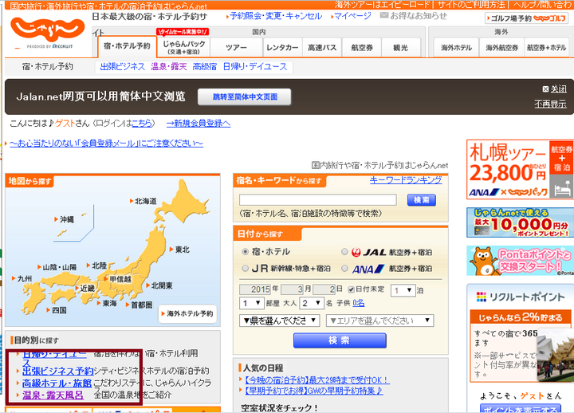The height and width of the screenshot is (413, 574).
Task: Open the 高級宿 link
Action: pyautogui.click(x=205, y=67)
